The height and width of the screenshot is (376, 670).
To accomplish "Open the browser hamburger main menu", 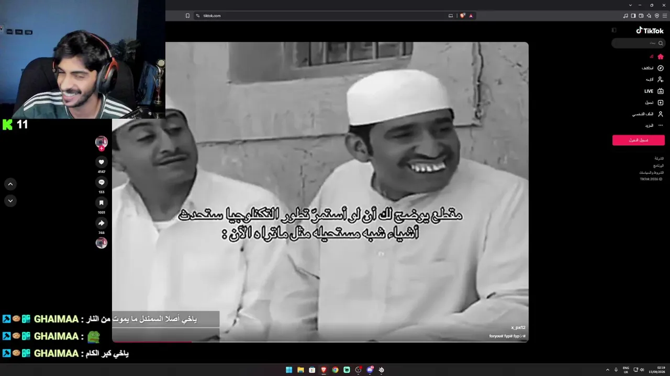I will [665, 16].
